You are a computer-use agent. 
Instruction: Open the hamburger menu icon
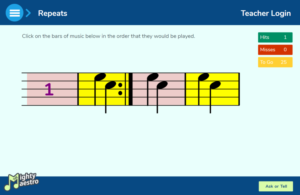pyautogui.click(x=14, y=13)
